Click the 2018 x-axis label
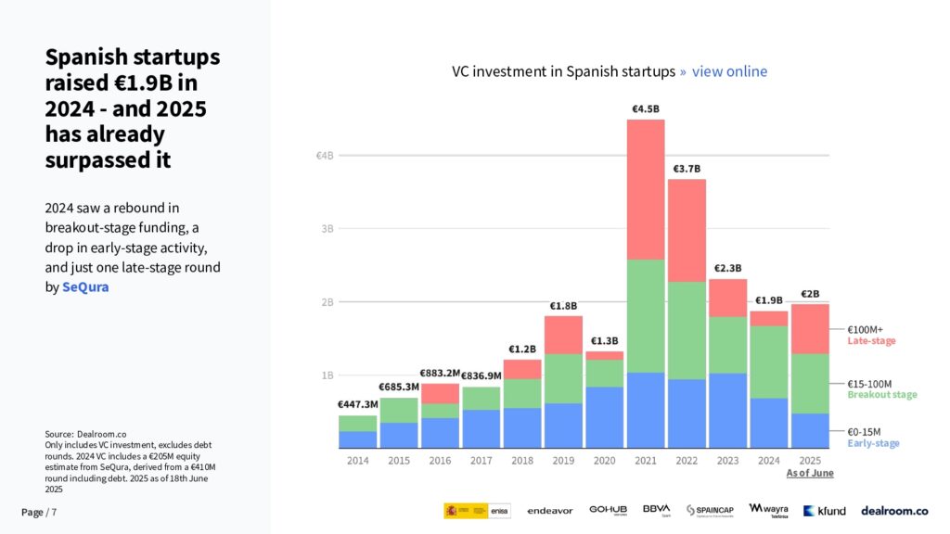Image resolution: width=950 pixels, height=534 pixels. tap(522, 461)
